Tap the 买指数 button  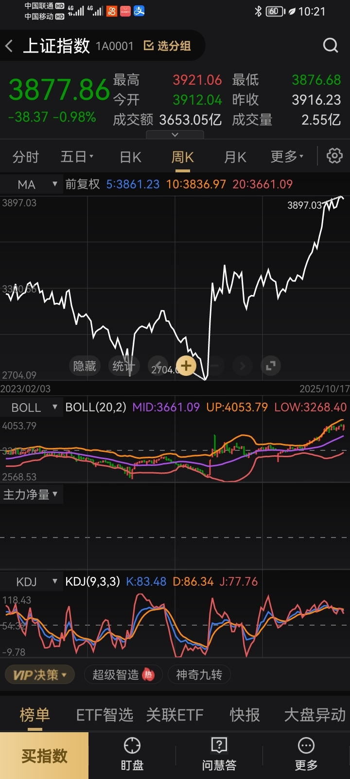click(44, 756)
